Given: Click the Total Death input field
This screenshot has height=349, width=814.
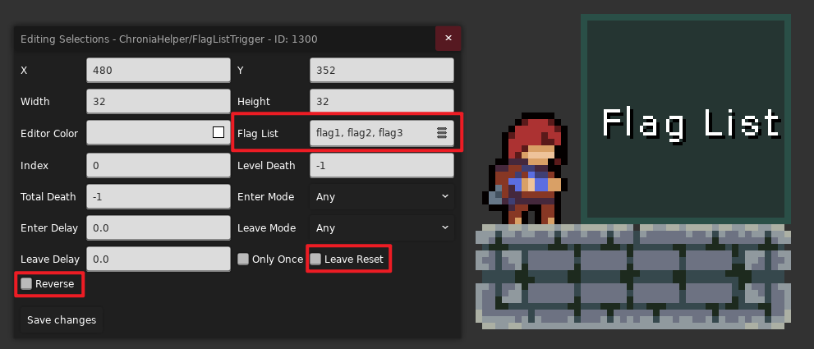Looking at the screenshot, I should [x=159, y=197].
